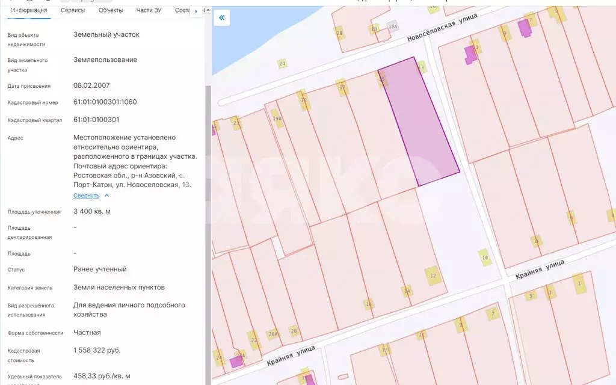Click house marker 13 beside highlighted parcel
This screenshot has height=385, width=616.
pos(422,67)
